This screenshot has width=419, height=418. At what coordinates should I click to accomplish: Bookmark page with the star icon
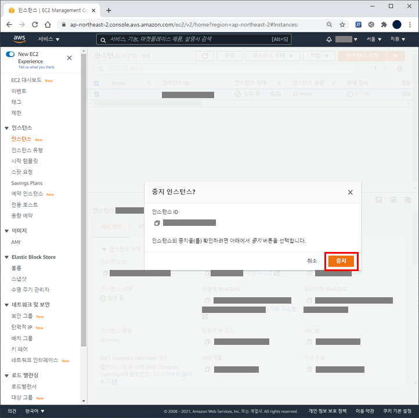342,24
